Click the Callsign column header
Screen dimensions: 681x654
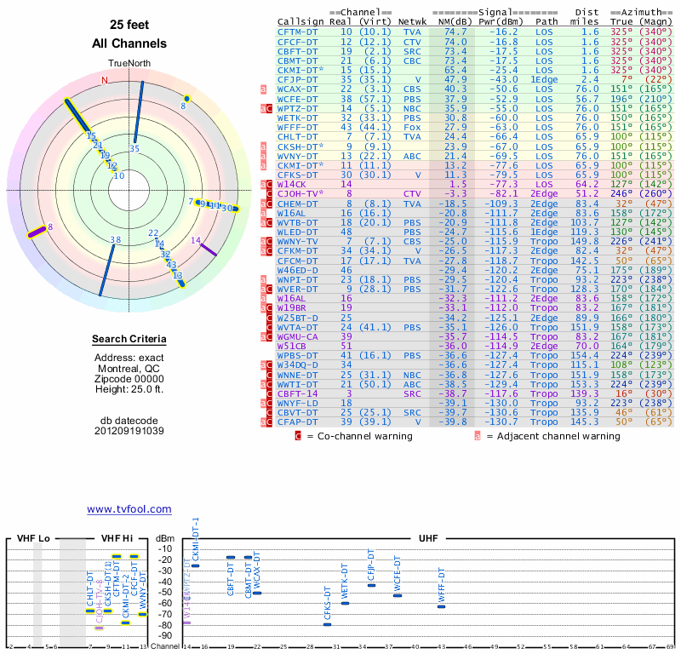(300, 21)
